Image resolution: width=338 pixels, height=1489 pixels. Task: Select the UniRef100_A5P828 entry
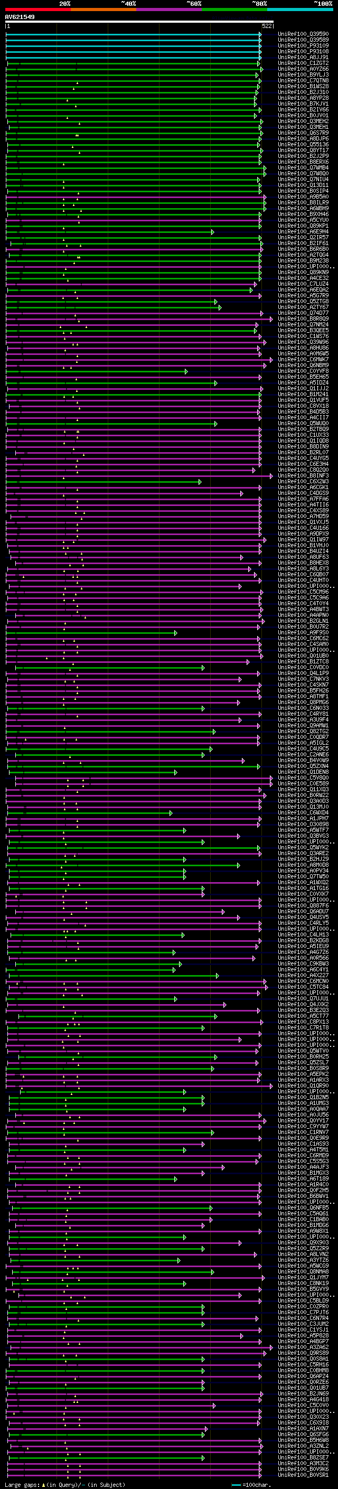303,1336
